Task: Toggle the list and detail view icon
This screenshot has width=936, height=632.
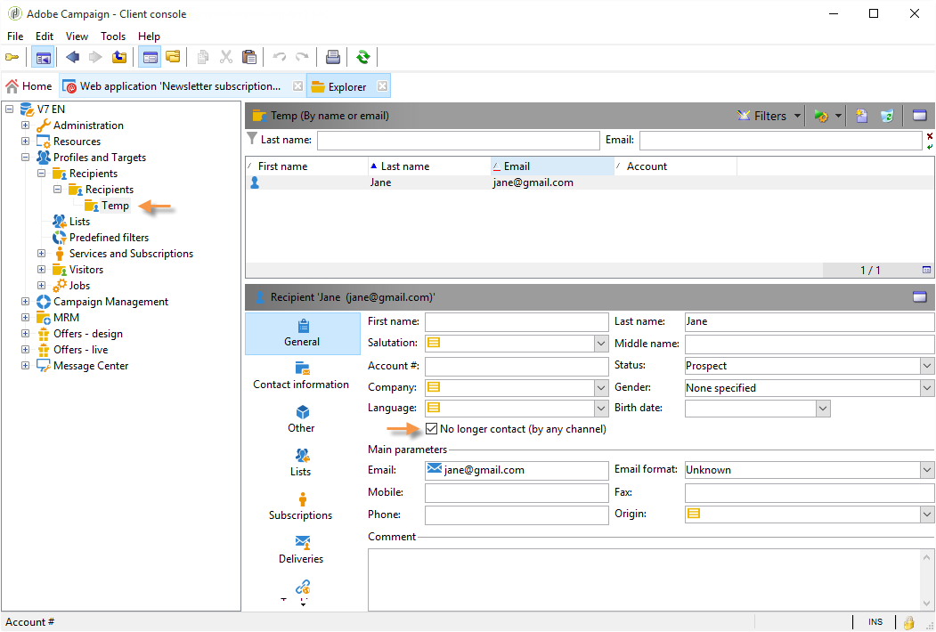Action: click(x=150, y=58)
